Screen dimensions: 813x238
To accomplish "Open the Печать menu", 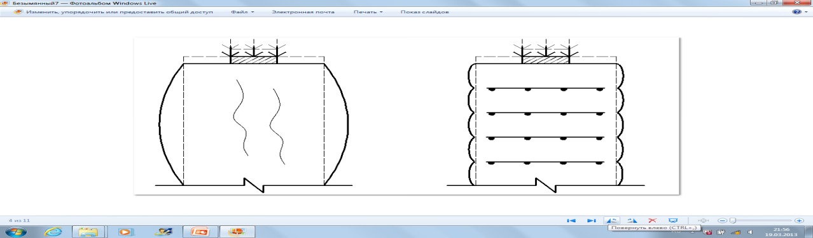I will click(368, 12).
